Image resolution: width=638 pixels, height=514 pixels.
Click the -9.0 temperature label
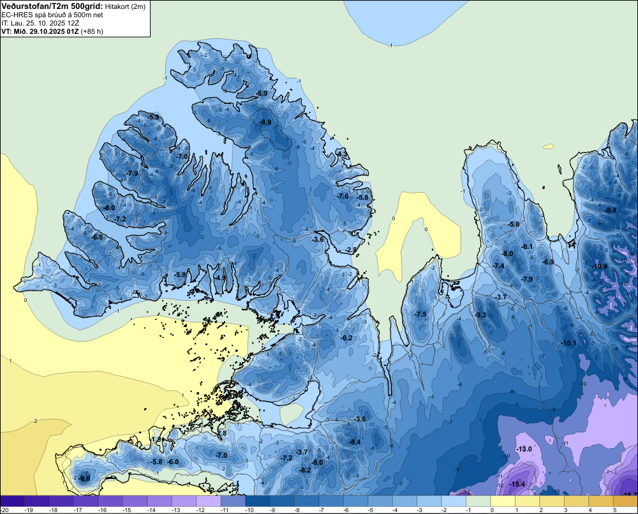coord(85,478)
